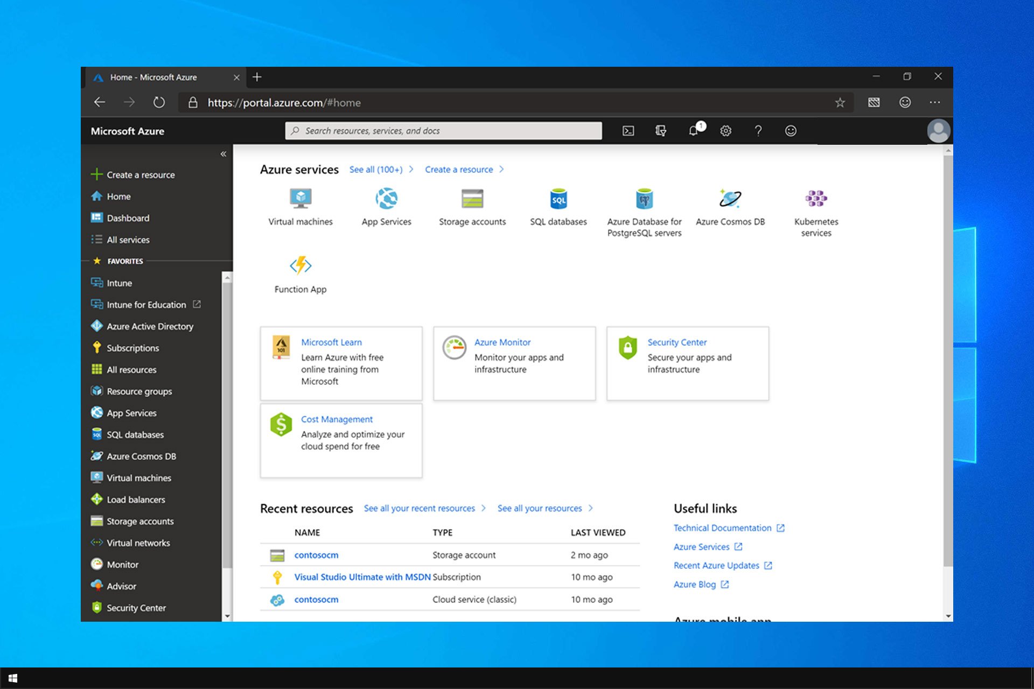Focus the Search resources, services, and docs box
The height and width of the screenshot is (689, 1034).
tap(443, 131)
